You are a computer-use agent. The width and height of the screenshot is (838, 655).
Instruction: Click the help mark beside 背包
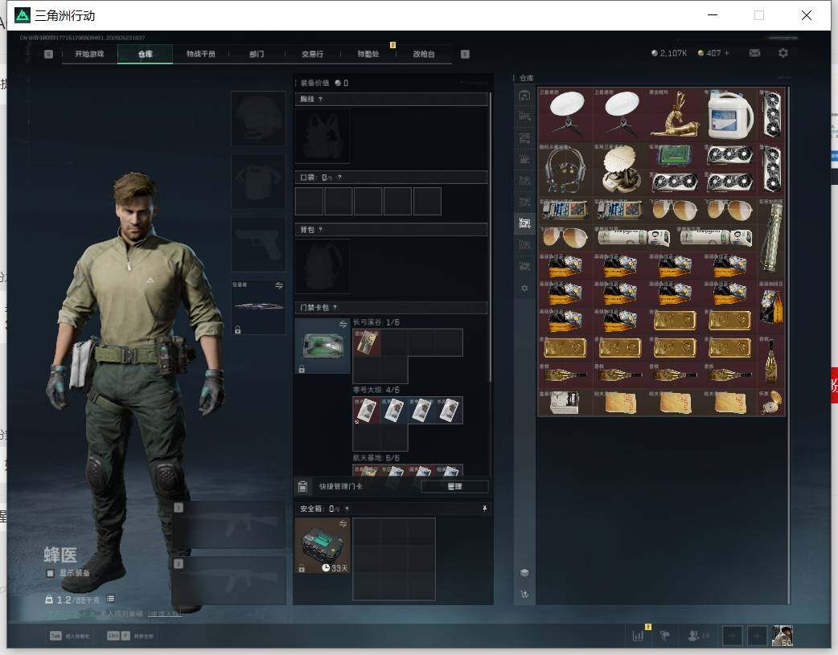(320, 230)
